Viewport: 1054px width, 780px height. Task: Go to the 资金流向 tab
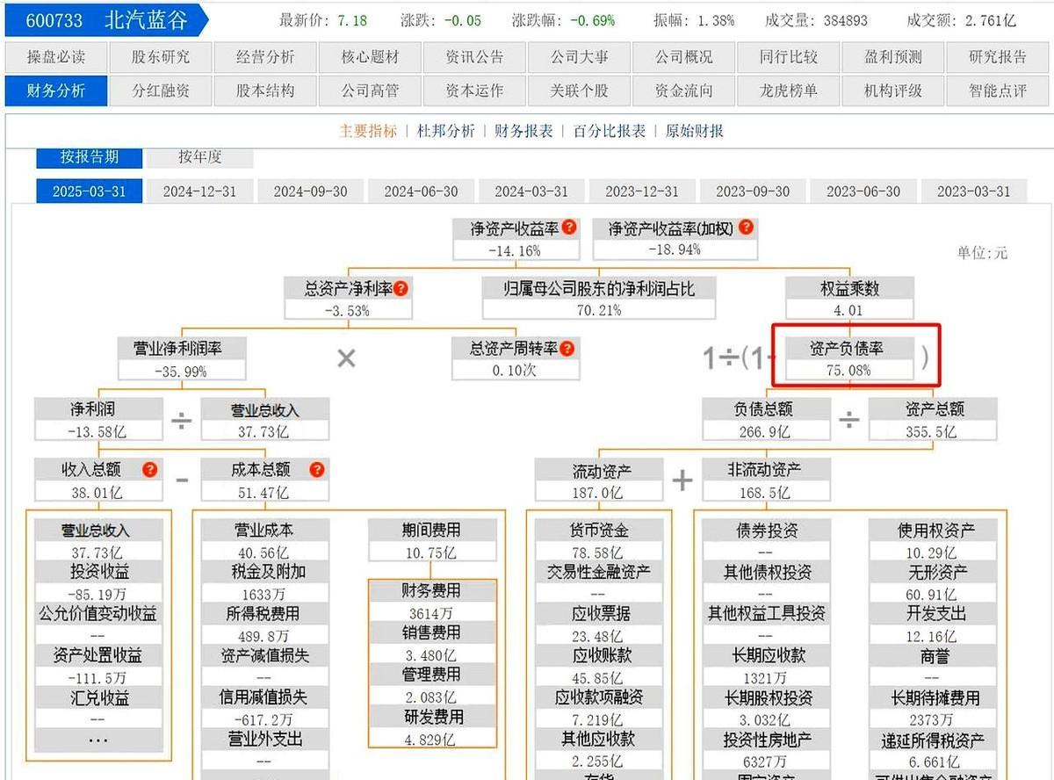pos(683,90)
